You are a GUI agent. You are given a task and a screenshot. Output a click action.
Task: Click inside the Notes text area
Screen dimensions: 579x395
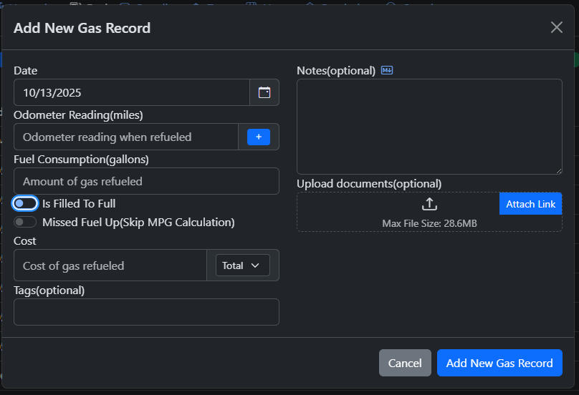429,126
